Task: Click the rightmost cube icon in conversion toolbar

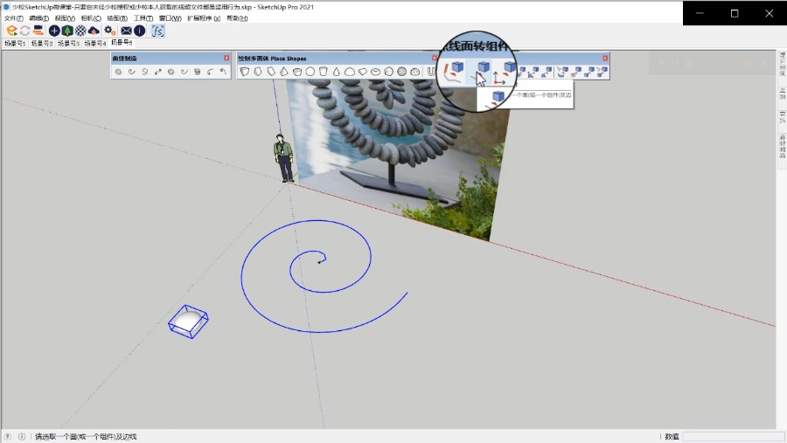Action: click(x=602, y=73)
